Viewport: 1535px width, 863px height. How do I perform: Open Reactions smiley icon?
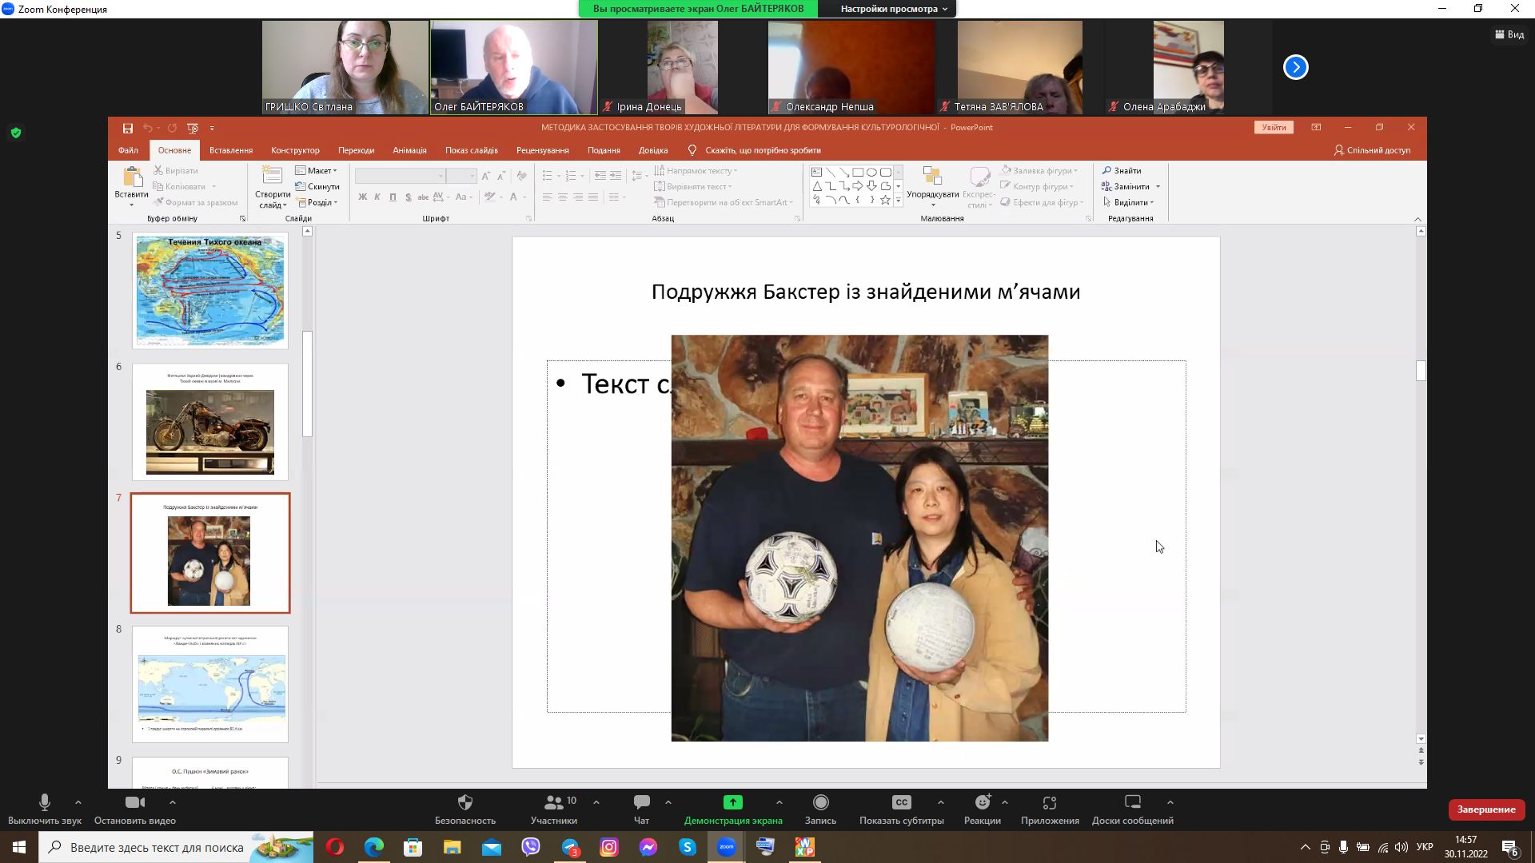pos(983,802)
